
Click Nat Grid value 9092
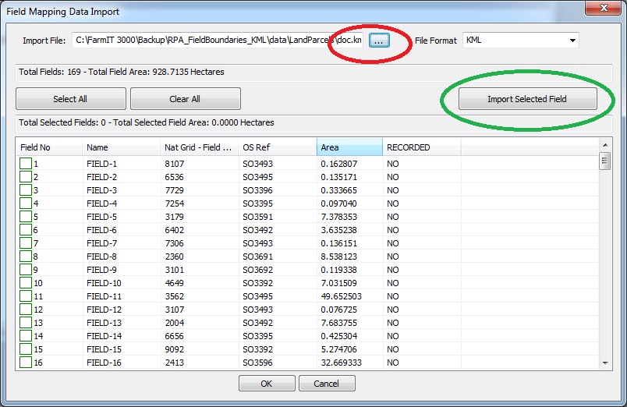pos(175,349)
